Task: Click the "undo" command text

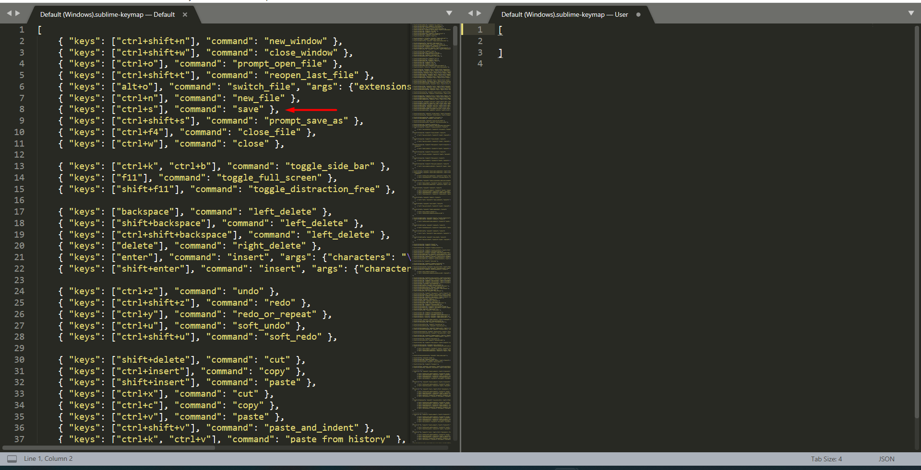Action: 248,291
